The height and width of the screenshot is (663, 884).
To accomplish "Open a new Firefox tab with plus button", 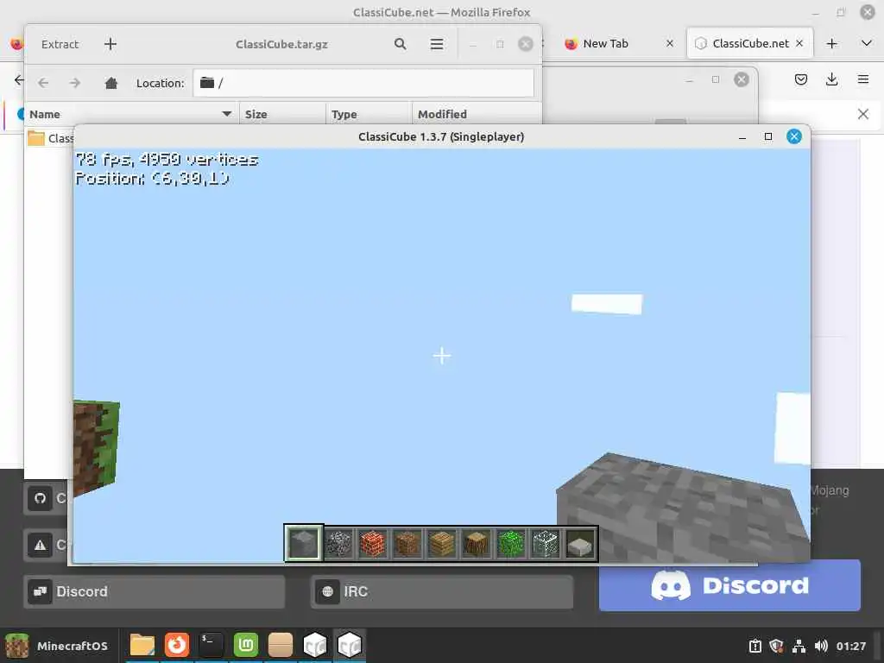I will coord(832,43).
